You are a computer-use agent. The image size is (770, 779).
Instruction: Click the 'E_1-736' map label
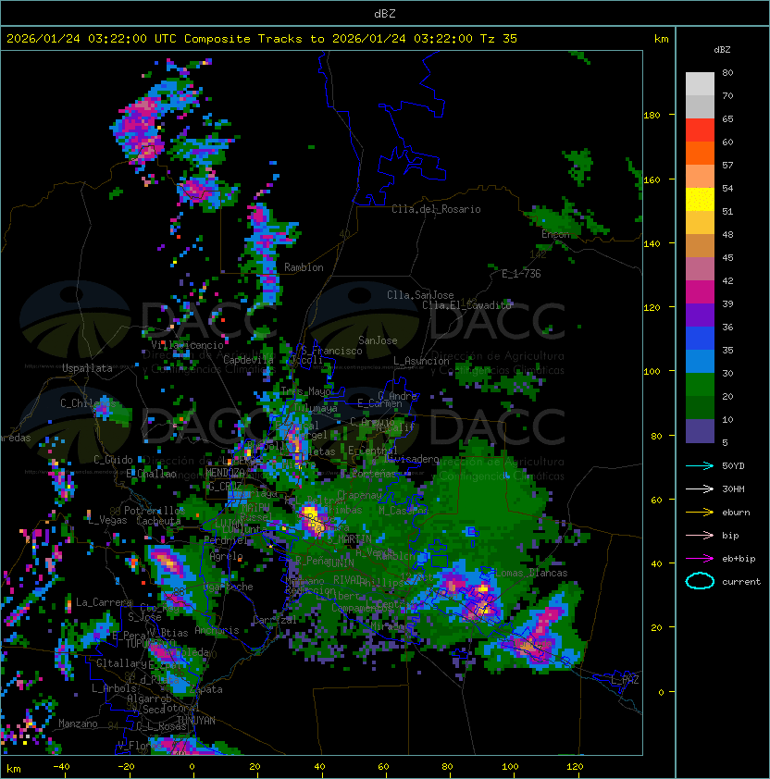[521, 274]
